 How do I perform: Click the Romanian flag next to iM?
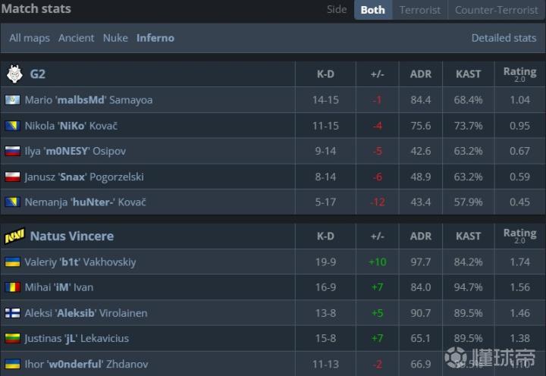coord(12,287)
